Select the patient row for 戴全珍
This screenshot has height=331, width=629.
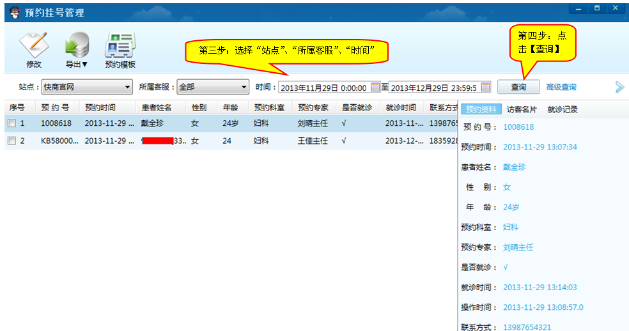tap(155, 123)
